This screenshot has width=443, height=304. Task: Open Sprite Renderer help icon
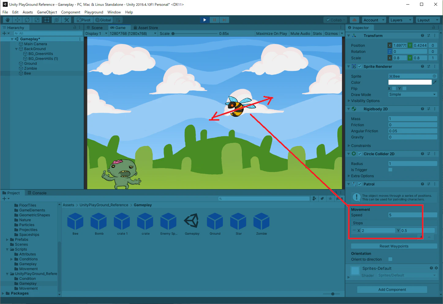click(422, 66)
